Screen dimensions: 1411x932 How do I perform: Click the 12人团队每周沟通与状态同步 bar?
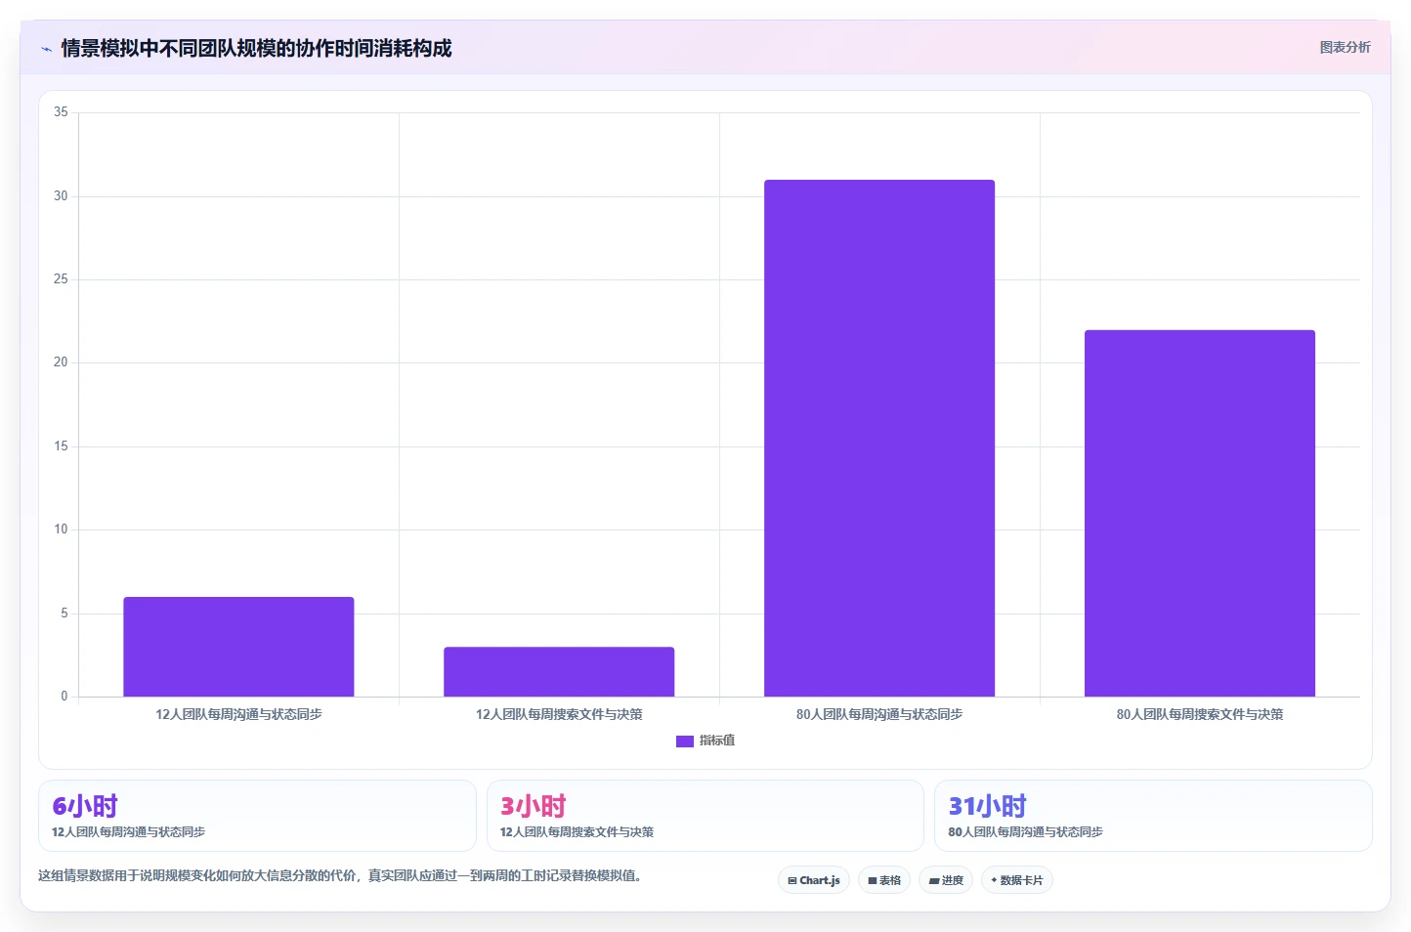[x=238, y=647]
